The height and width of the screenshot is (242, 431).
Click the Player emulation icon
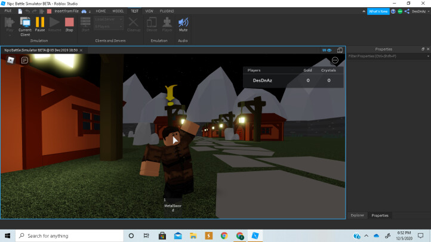click(x=167, y=22)
